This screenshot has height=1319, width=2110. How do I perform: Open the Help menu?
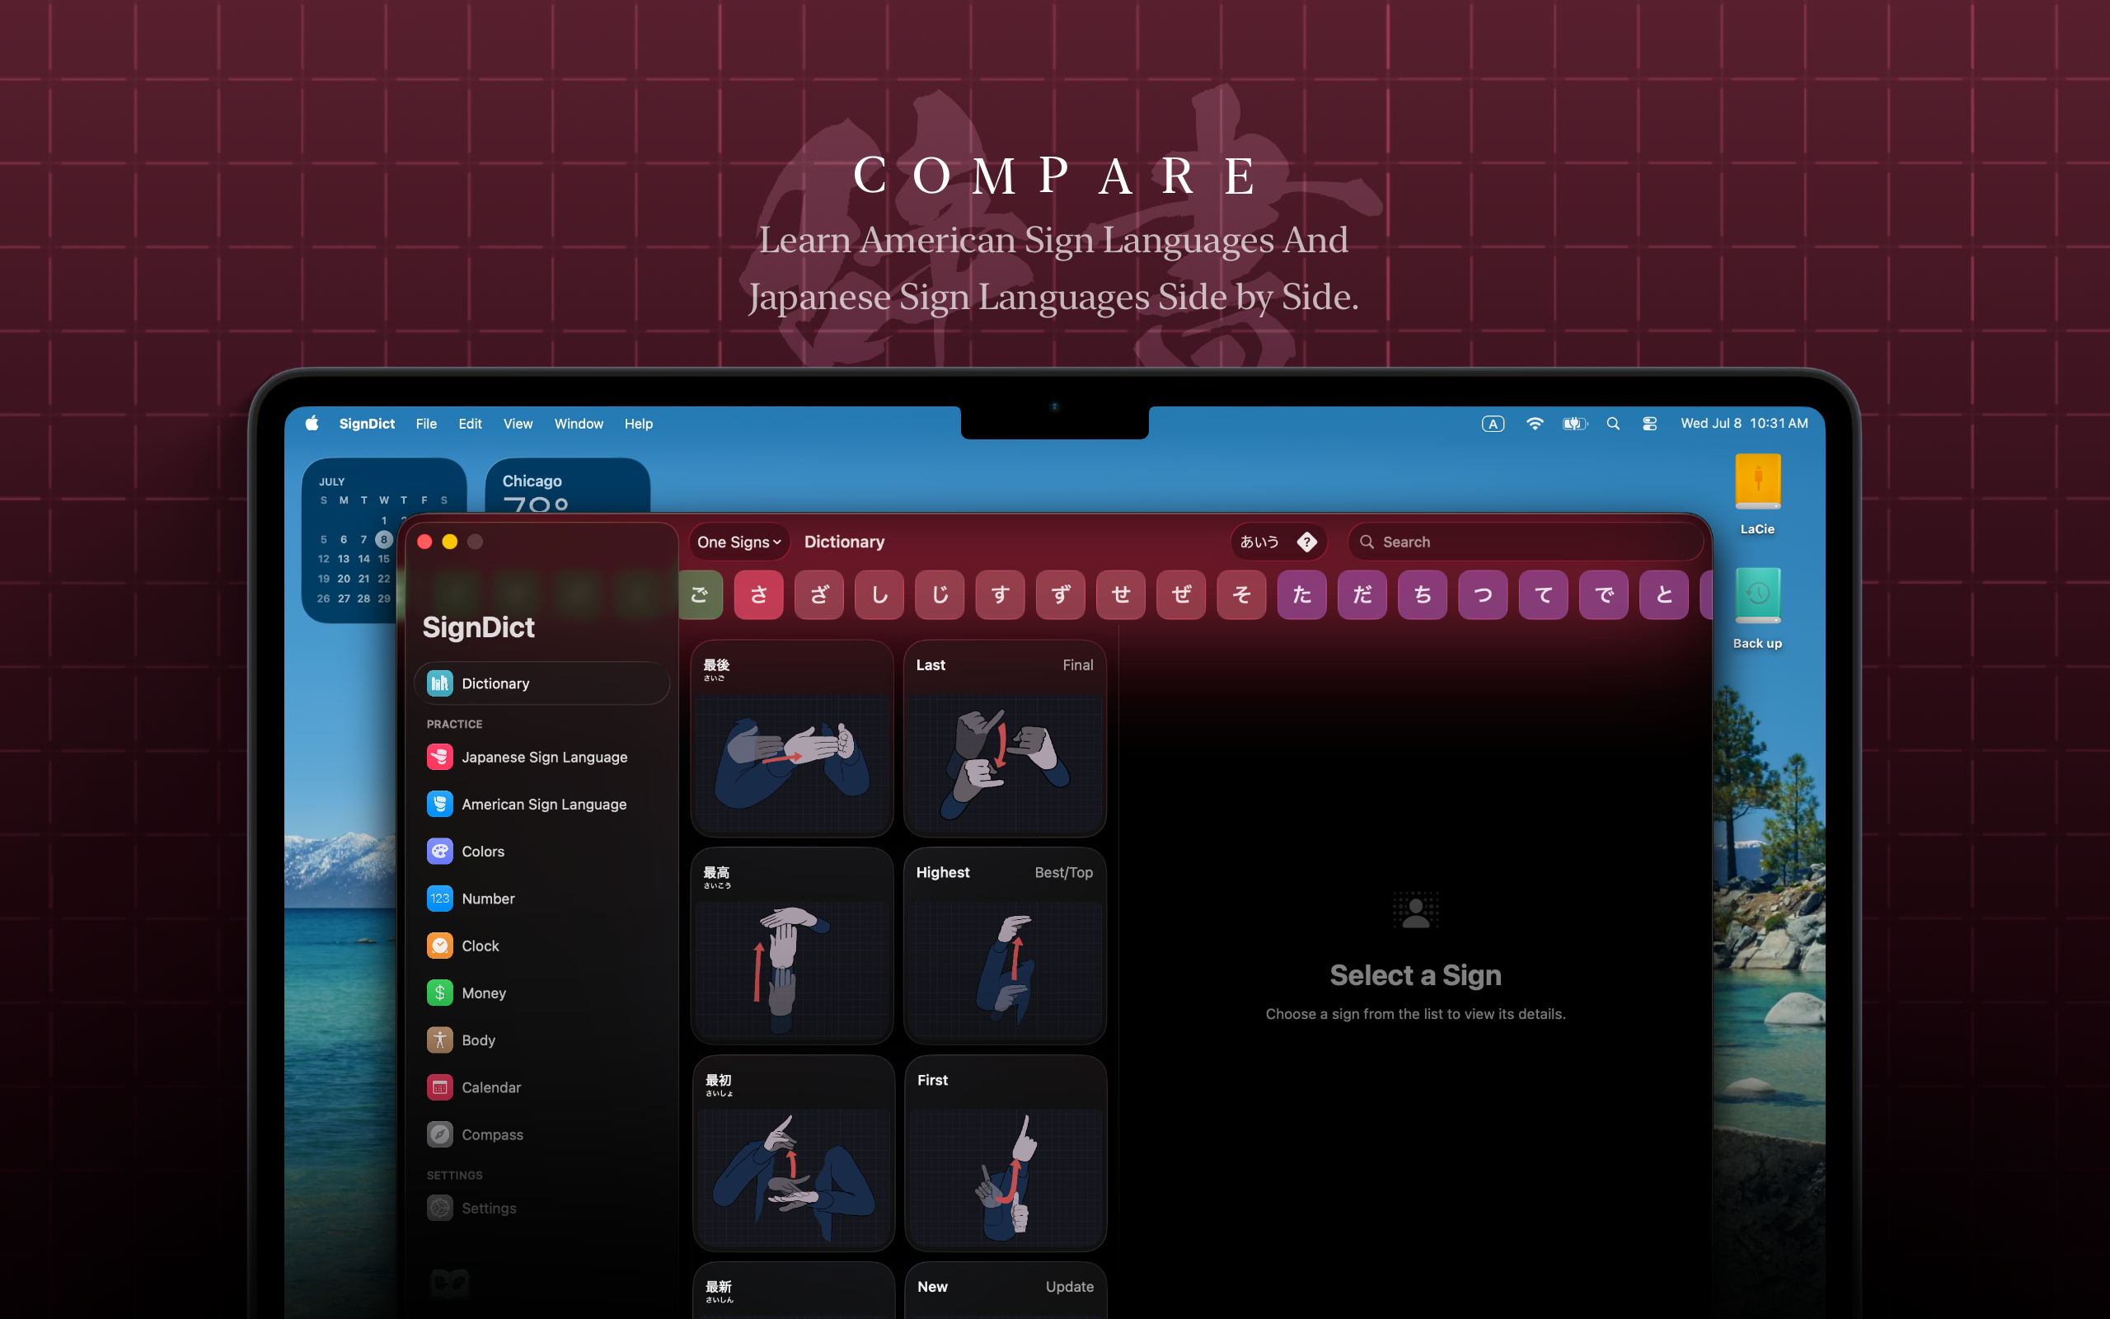point(638,423)
